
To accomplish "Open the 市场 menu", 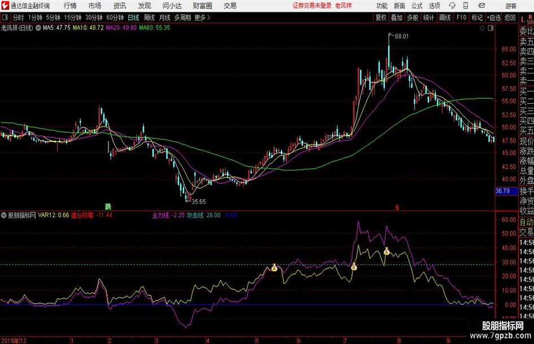I will pyautogui.click(x=95, y=6).
